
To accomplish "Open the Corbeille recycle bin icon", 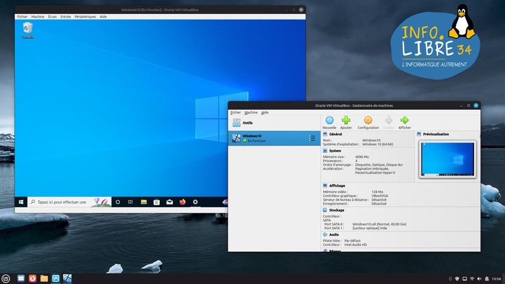I will point(28,29).
